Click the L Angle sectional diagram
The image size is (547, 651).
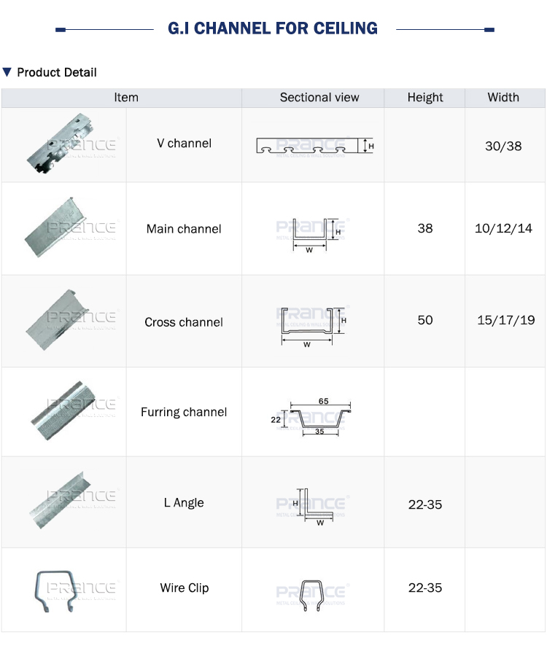[x=314, y=507]
